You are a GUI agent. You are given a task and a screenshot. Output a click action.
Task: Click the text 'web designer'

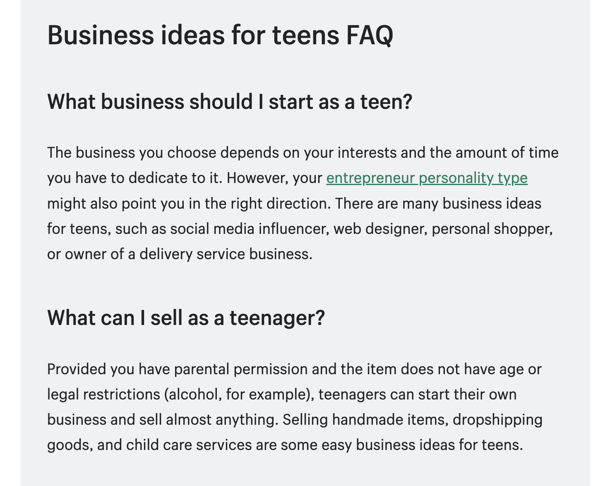coord(379,229)
